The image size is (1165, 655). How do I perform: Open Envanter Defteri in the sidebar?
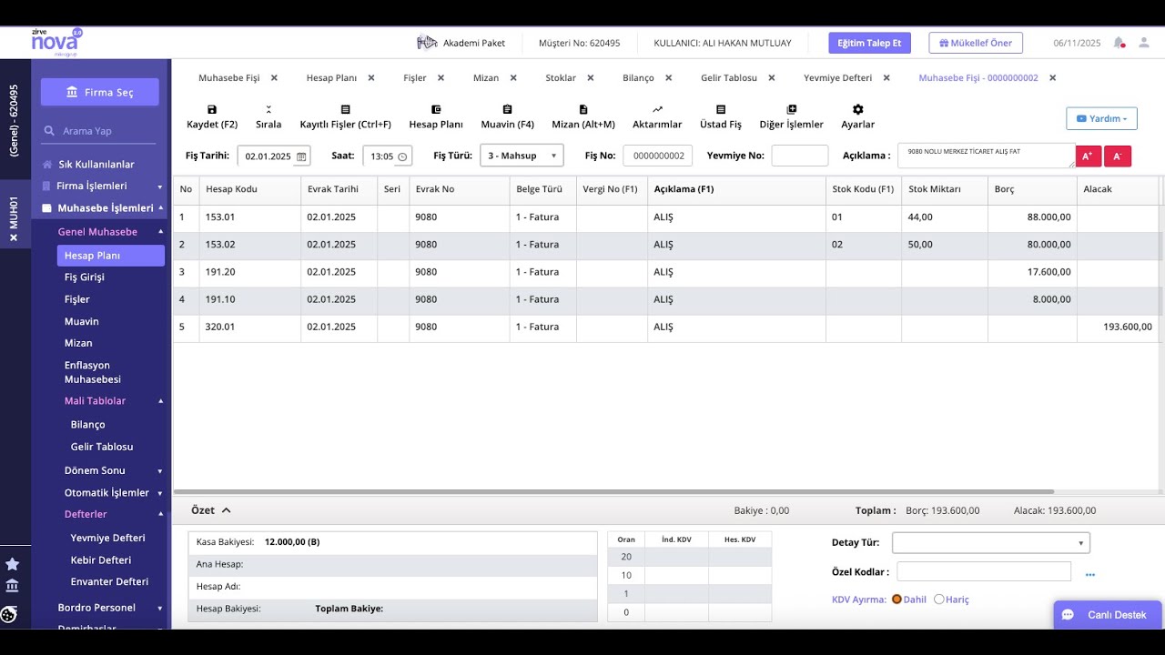coord(109,582)
